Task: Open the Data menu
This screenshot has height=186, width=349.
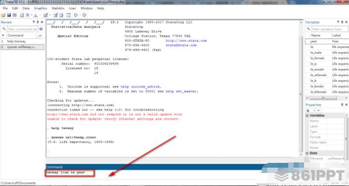Action: click(26, 8)
